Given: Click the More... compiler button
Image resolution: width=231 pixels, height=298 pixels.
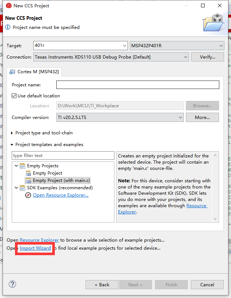Looking at the screenshot, I should pos(202,118).
